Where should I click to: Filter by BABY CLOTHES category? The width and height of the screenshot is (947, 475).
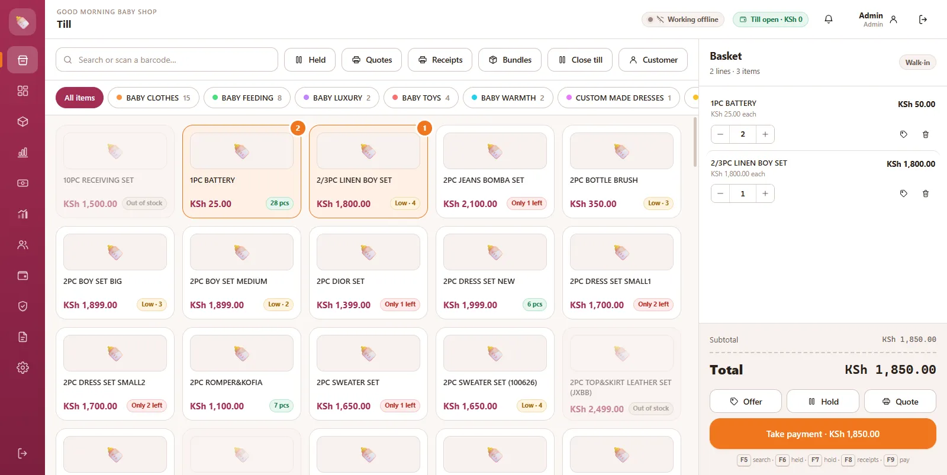pos(153,98)
